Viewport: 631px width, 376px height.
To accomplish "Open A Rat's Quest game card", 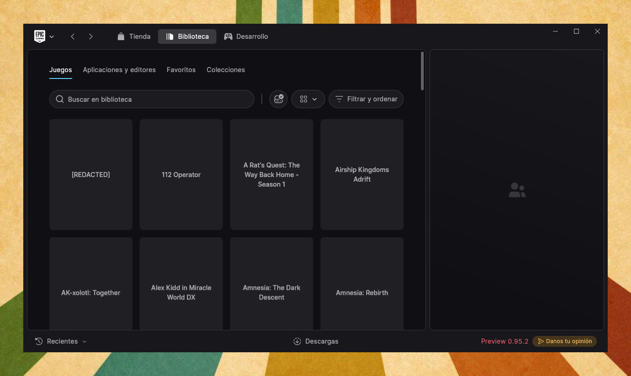I will (x=272, y=175).
